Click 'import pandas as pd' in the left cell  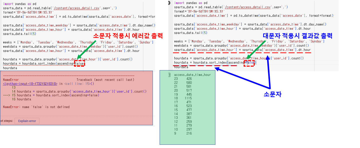pyautogui.click(x=20, y=4)
